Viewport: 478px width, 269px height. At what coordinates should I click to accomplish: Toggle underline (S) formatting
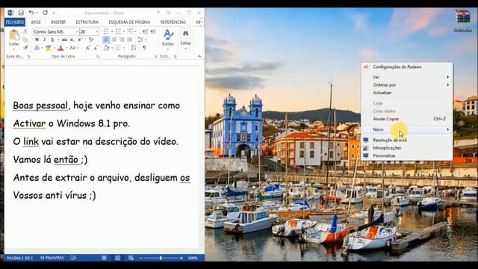tap(52, 40)
